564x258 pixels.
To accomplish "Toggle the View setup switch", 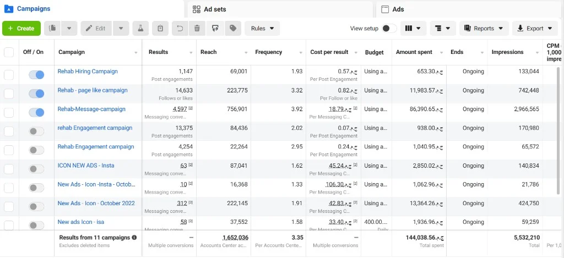I will point(389,29).
